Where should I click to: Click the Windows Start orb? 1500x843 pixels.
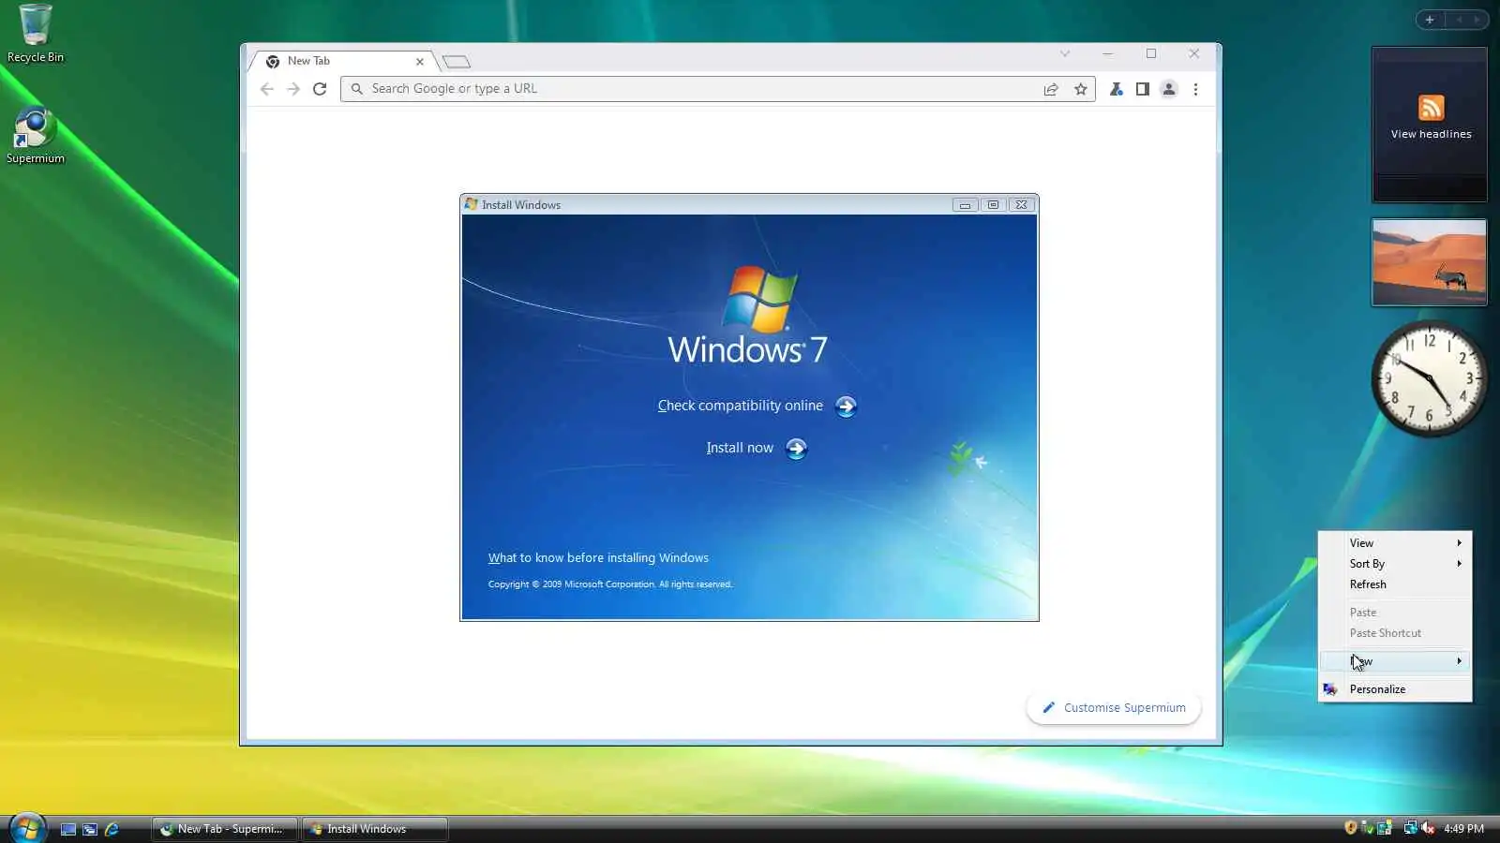(27, 829)
